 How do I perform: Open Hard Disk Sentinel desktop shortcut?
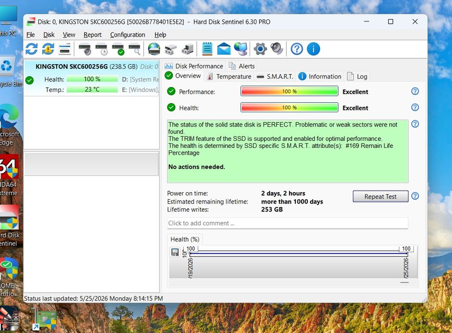coord(10,225)
